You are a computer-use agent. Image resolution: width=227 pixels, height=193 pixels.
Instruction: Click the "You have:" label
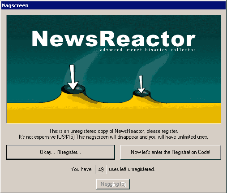coord(81,169)
